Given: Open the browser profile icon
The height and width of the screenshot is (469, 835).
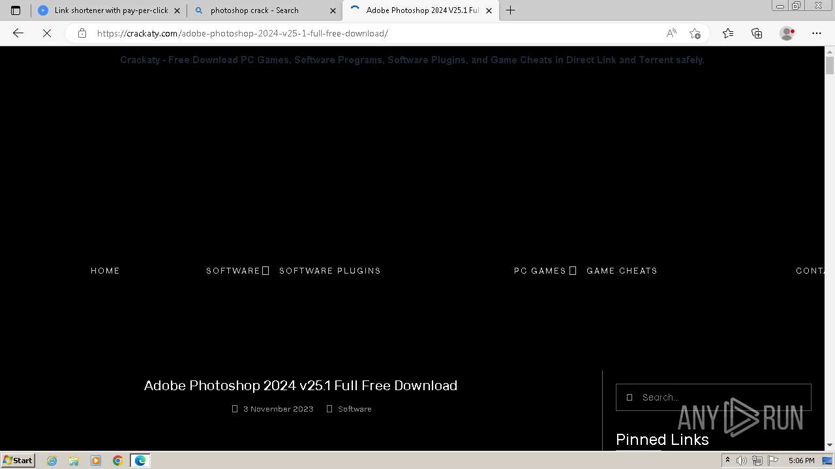Looking at the screenshot, I should pyautogui.click(x=787, y=33).
